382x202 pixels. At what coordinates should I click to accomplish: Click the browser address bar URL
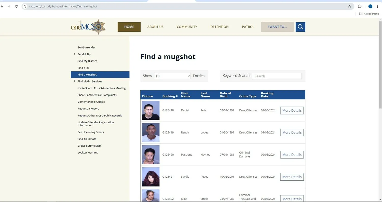63,6
